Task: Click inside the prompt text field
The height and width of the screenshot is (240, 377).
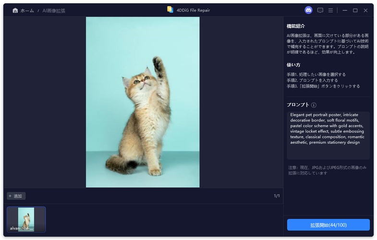Action: click(328, 135)
